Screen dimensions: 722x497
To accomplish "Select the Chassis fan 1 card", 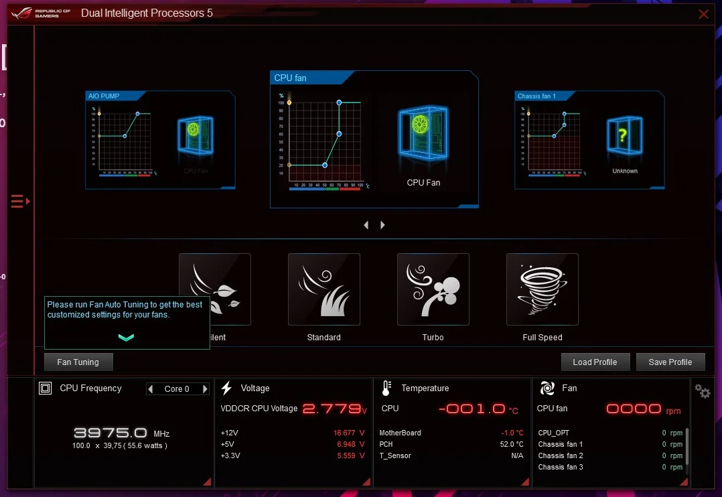I will click(x=589, y=140).
